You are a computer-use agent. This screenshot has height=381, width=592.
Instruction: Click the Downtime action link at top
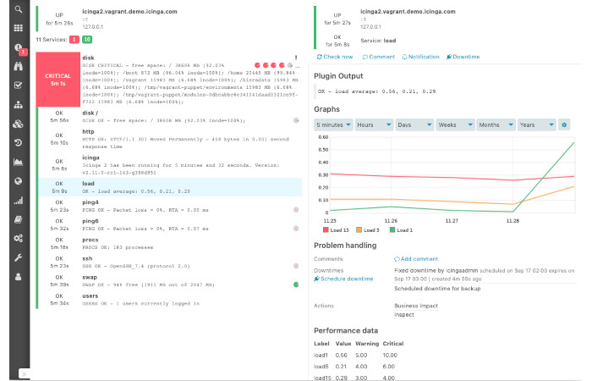[463, 57]
